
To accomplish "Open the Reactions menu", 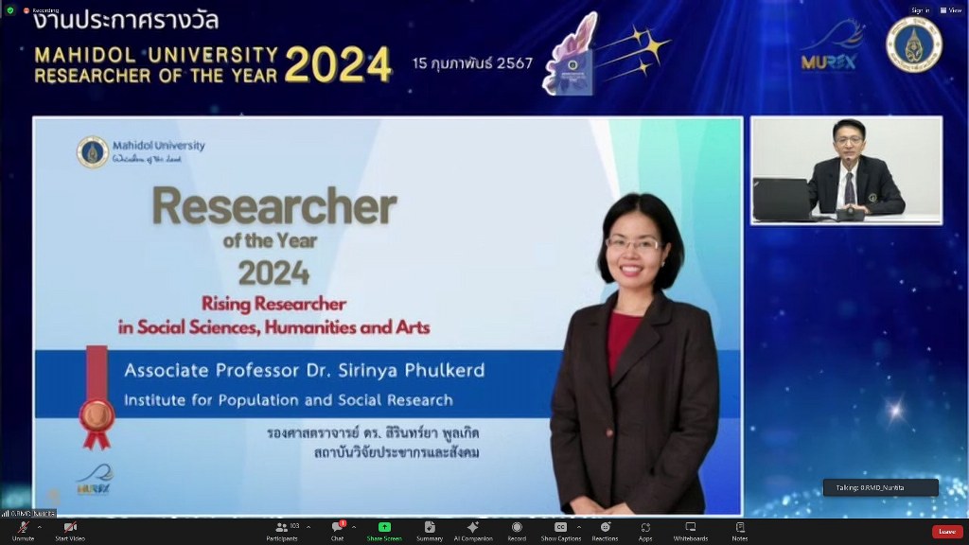I will tap(605, 531).
